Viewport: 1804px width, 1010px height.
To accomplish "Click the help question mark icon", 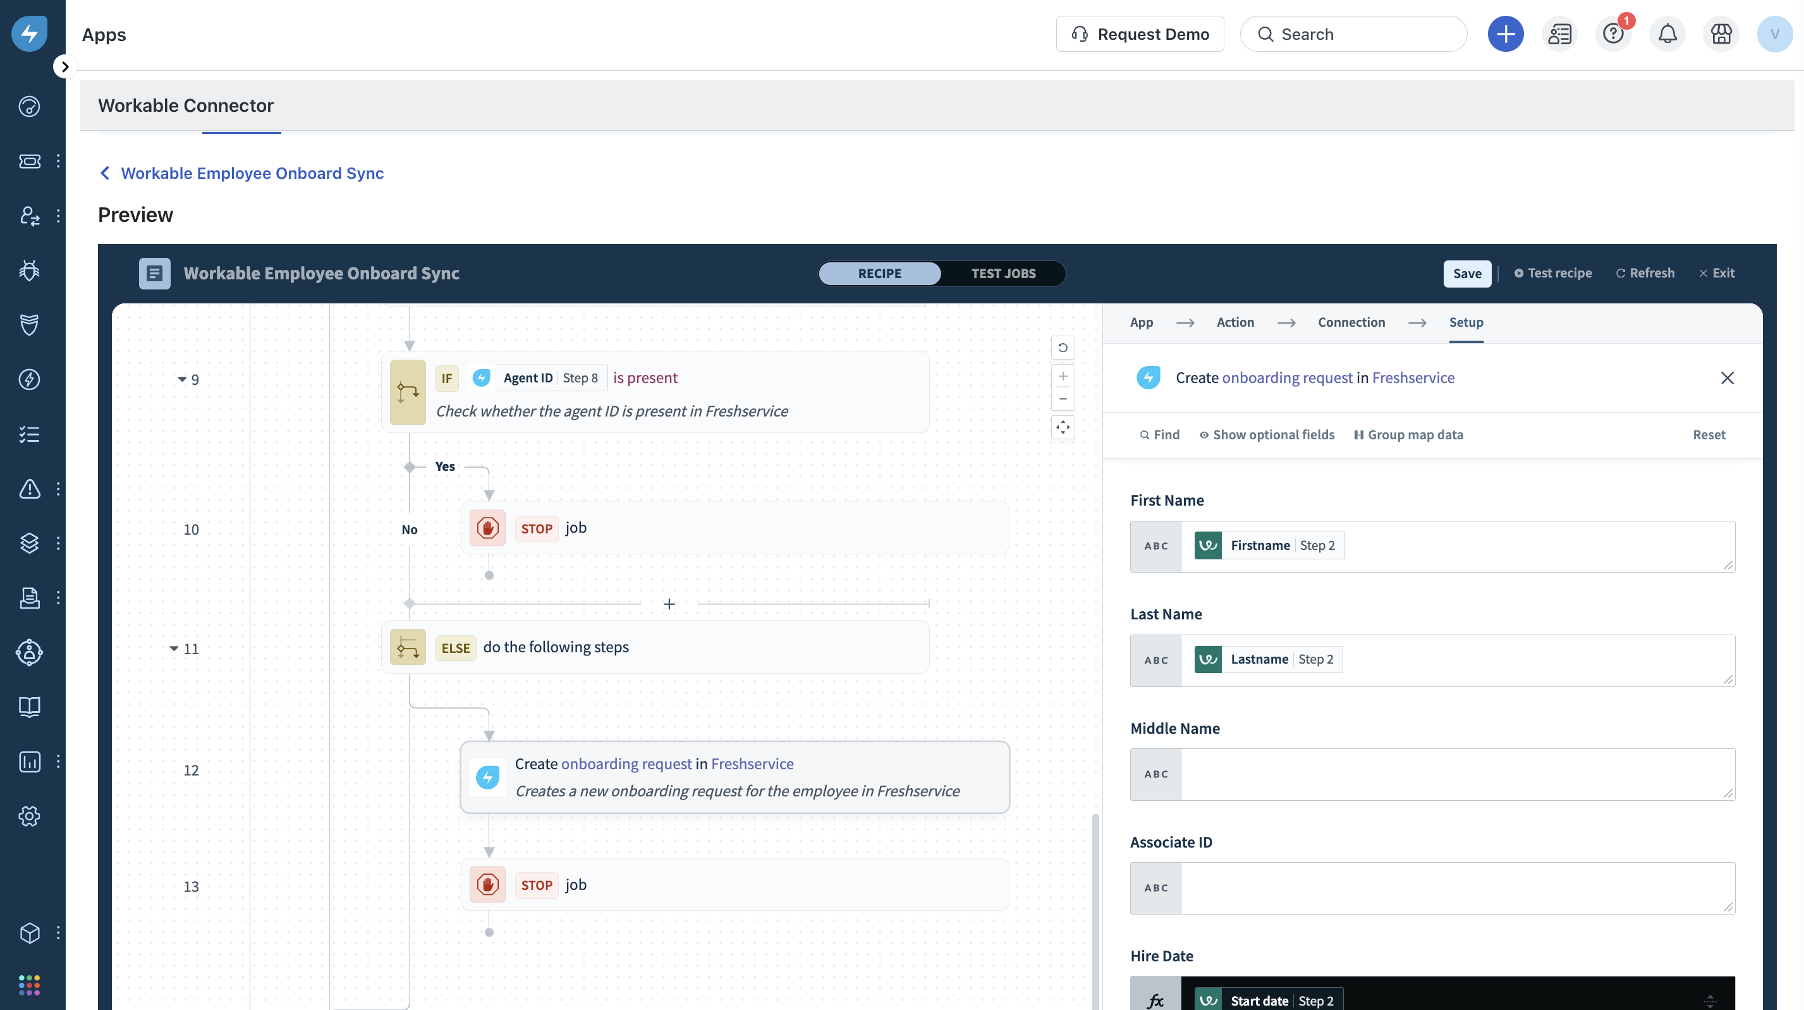I will pyautogui.click(x=1613, y=33).
